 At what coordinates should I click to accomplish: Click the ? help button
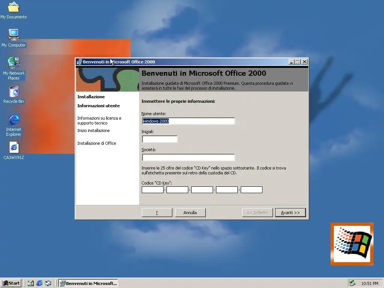click(157, 213)
